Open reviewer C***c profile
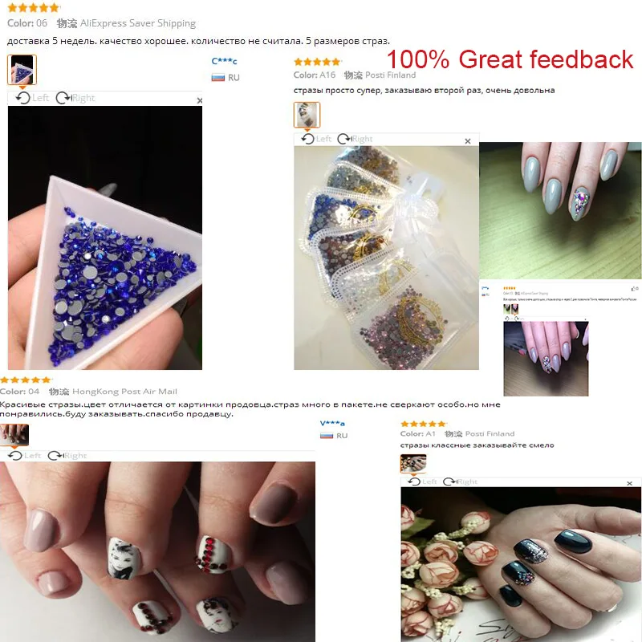The image size is (642, 642). [225, 61]
